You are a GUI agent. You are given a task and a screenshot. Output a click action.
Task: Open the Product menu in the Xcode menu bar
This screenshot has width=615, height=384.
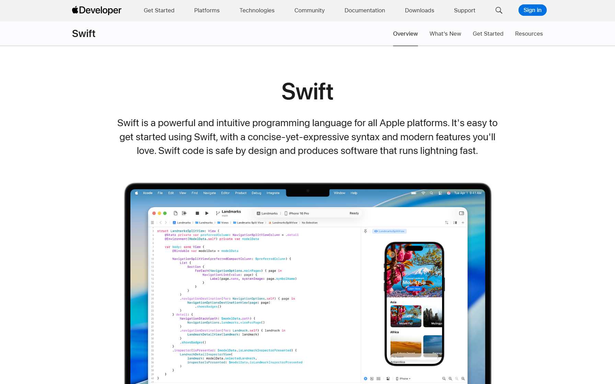tap(241, 193)
